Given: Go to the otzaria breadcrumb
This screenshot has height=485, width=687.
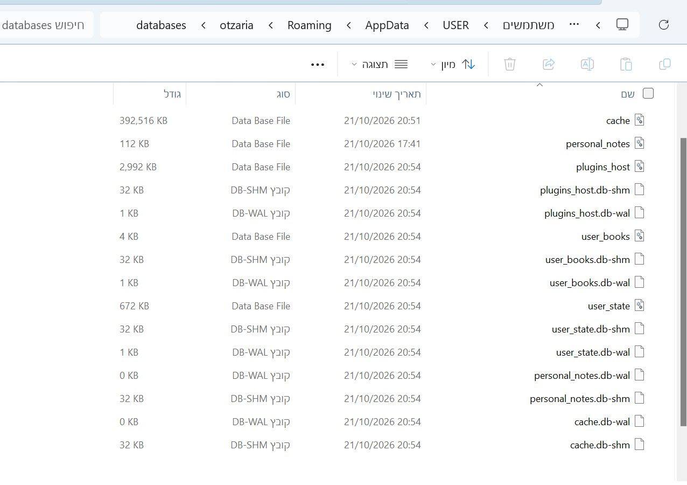Looking at the screenshot, I should point(236,25).
